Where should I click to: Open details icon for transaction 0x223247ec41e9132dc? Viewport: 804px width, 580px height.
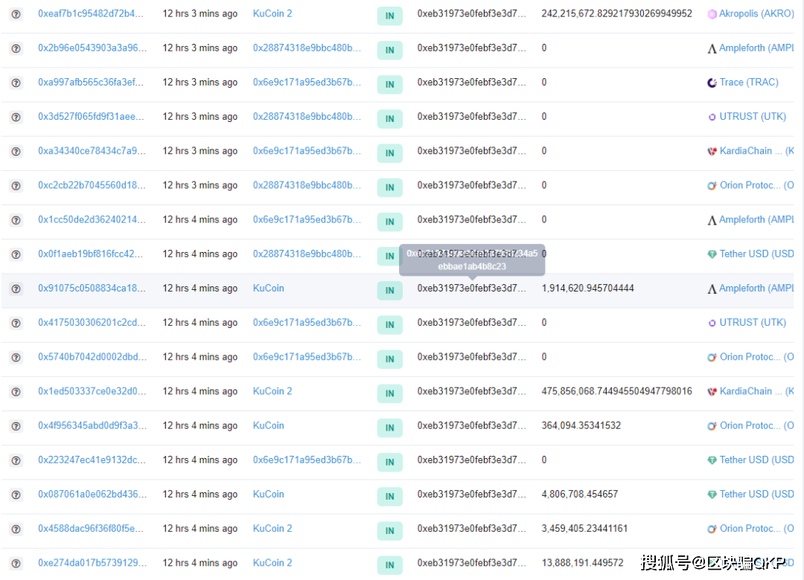(x=16, y=460)
